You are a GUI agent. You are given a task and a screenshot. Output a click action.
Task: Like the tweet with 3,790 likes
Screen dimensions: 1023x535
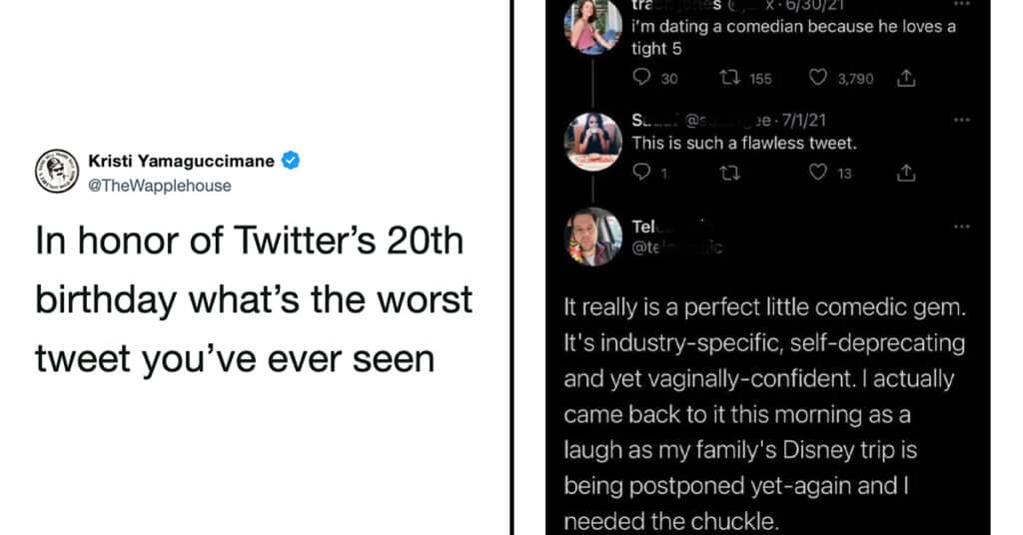[816, 78]
